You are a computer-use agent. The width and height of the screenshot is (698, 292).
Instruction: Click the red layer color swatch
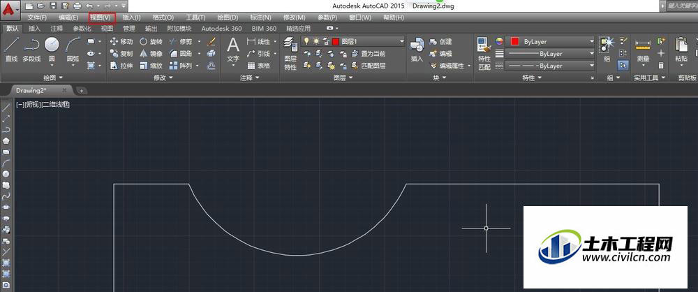point(336,41)
